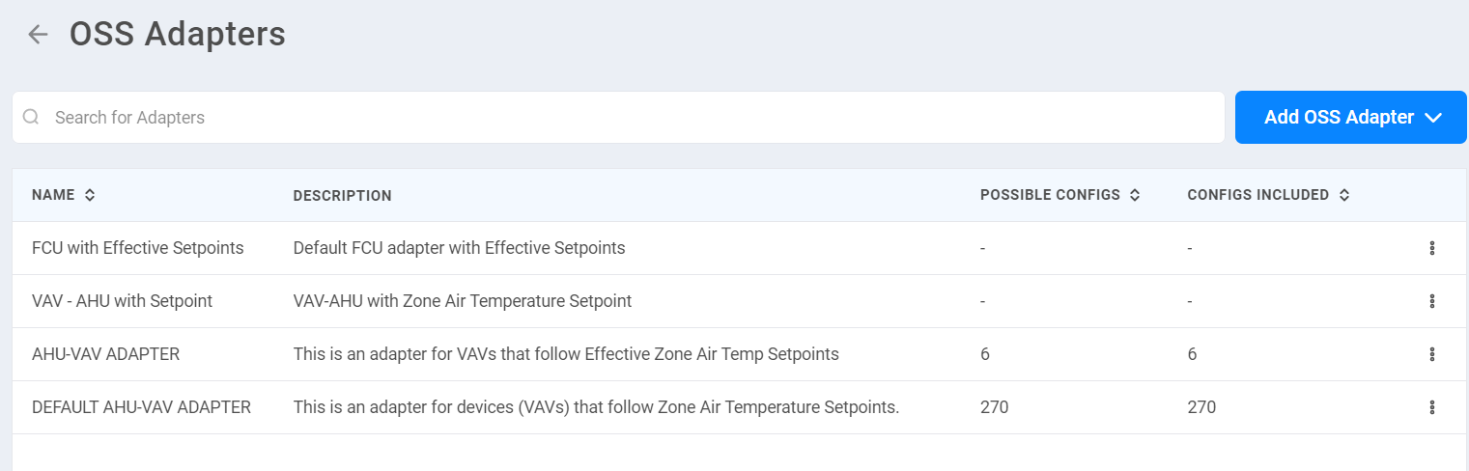This screenshot has width=1469, height=471.
Task: Sort by CONFIGS INCLUDED column arrows
Action: (x=1343, y=195)
